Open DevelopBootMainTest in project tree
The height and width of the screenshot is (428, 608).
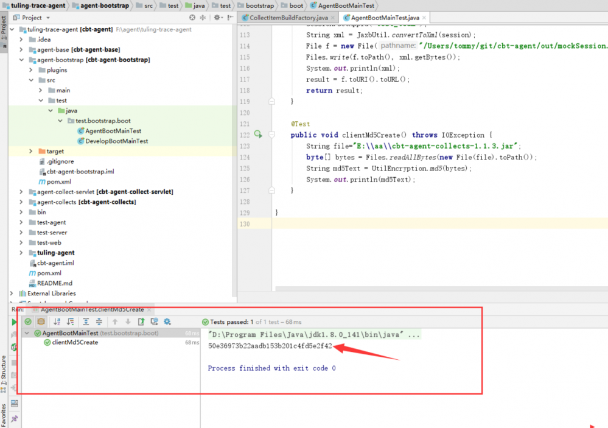[x=116, y=141]
